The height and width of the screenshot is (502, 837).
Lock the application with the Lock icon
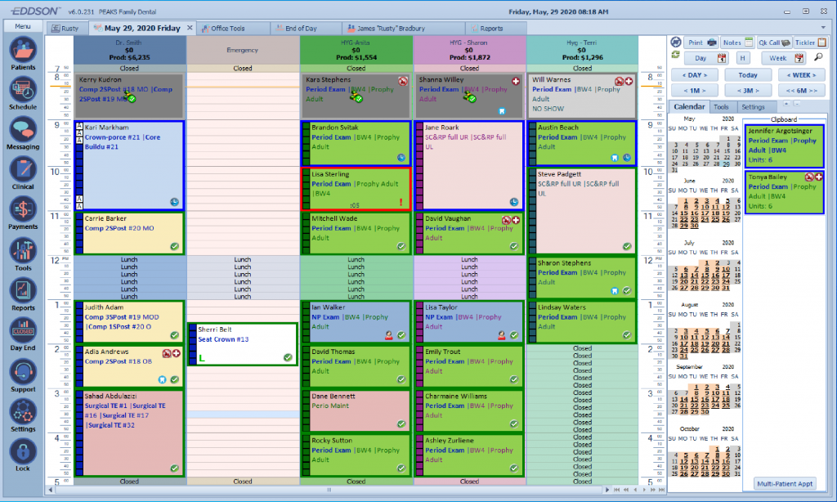(22, 451)
